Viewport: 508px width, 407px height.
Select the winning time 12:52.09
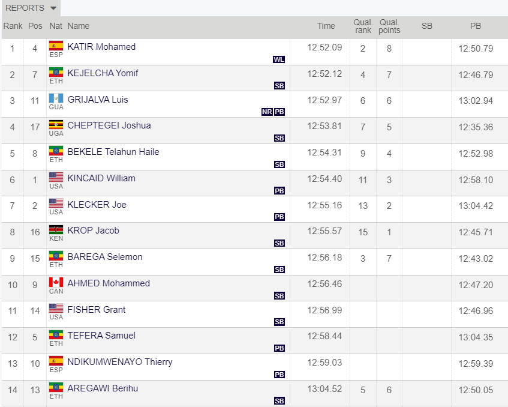324,47
